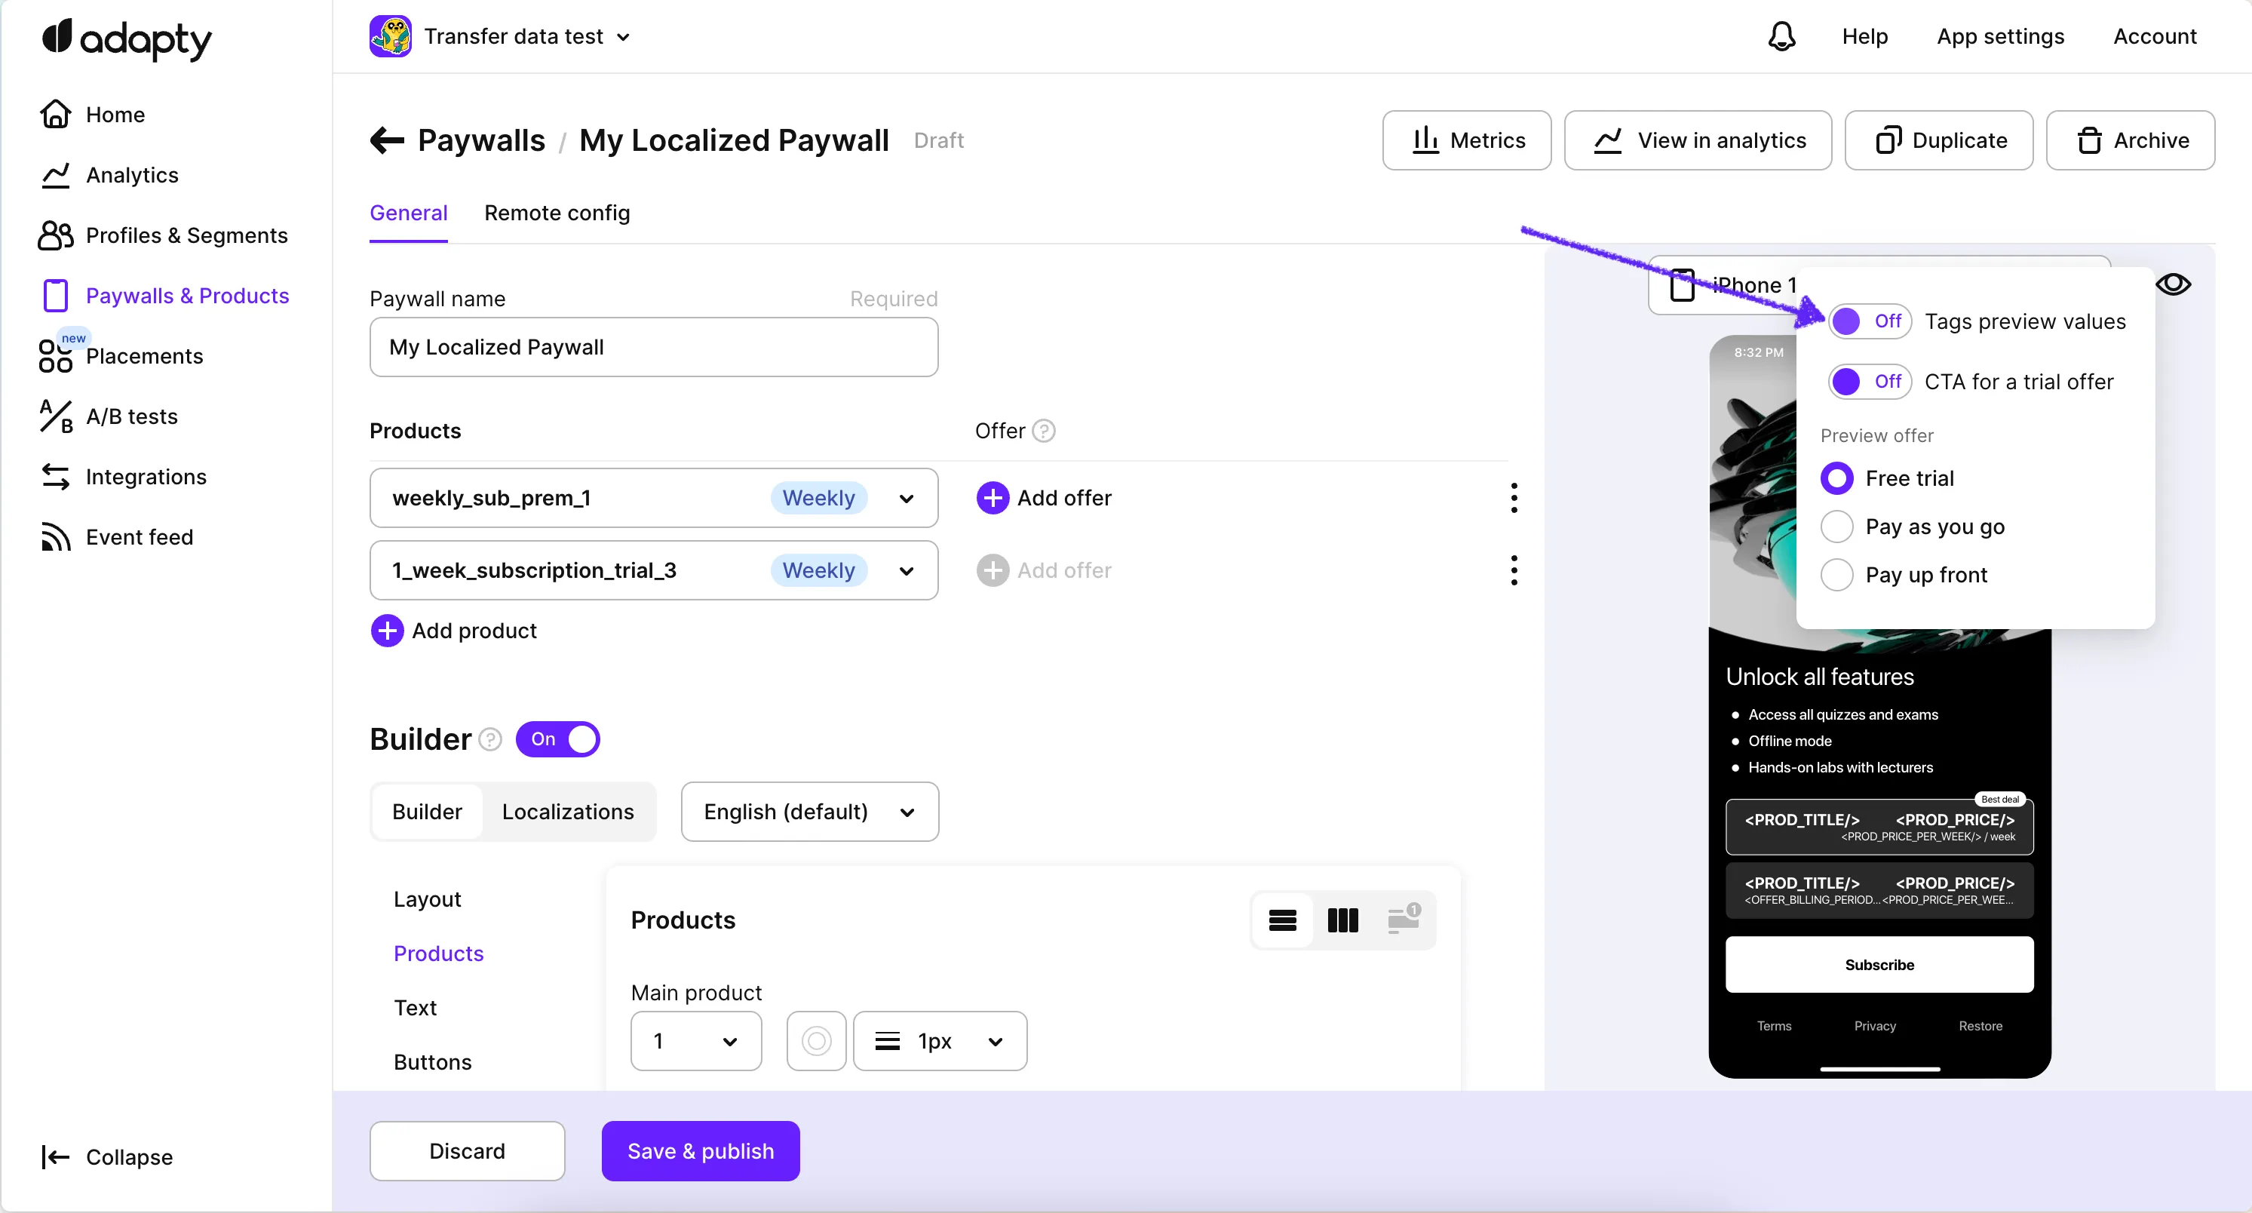Image resolution: width=2252 pixels, height=1213 pixels.
Task: Open Event feed in the sidebar
Action: click(138, 537)
